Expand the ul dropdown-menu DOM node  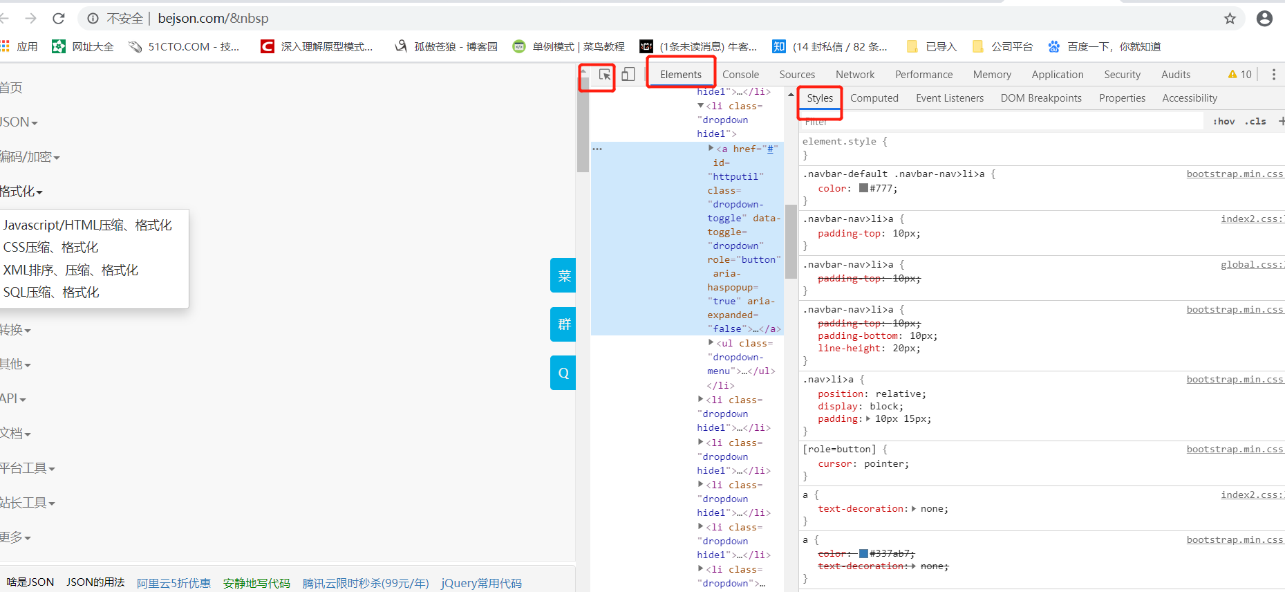pyautogui.click(x=711, y=342)
